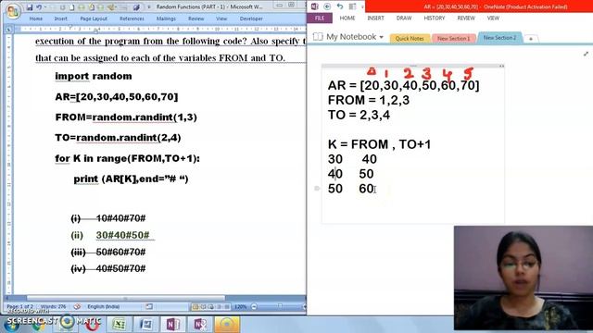Switch to New Section 1 tab

[x=453, y=39]
